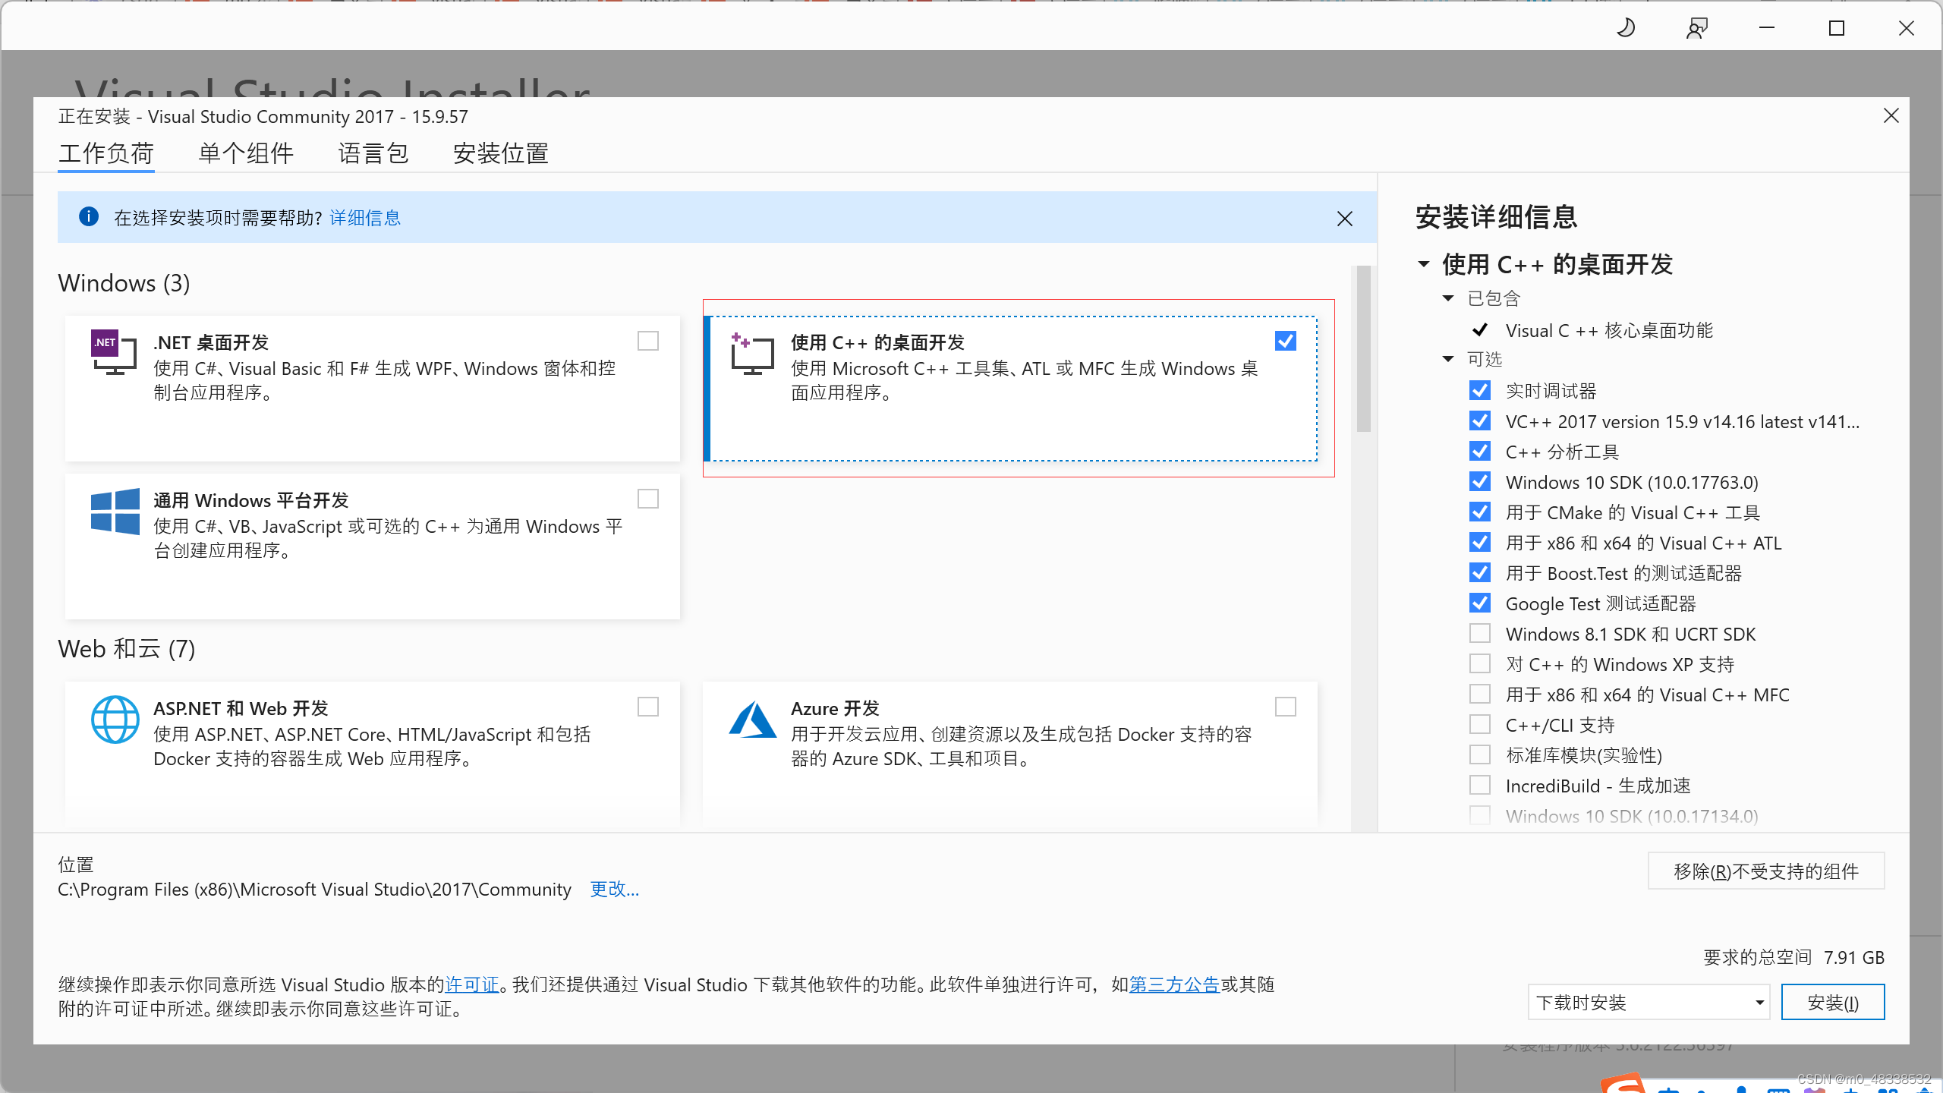
Task: Click 更改... to change install location
Action: pyautogui.click(x=615, y=889)
